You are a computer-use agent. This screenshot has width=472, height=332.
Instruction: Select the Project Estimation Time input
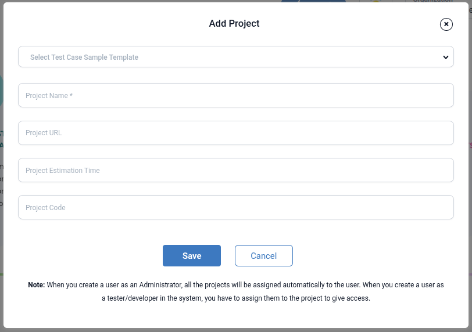(x=236, y=170)
